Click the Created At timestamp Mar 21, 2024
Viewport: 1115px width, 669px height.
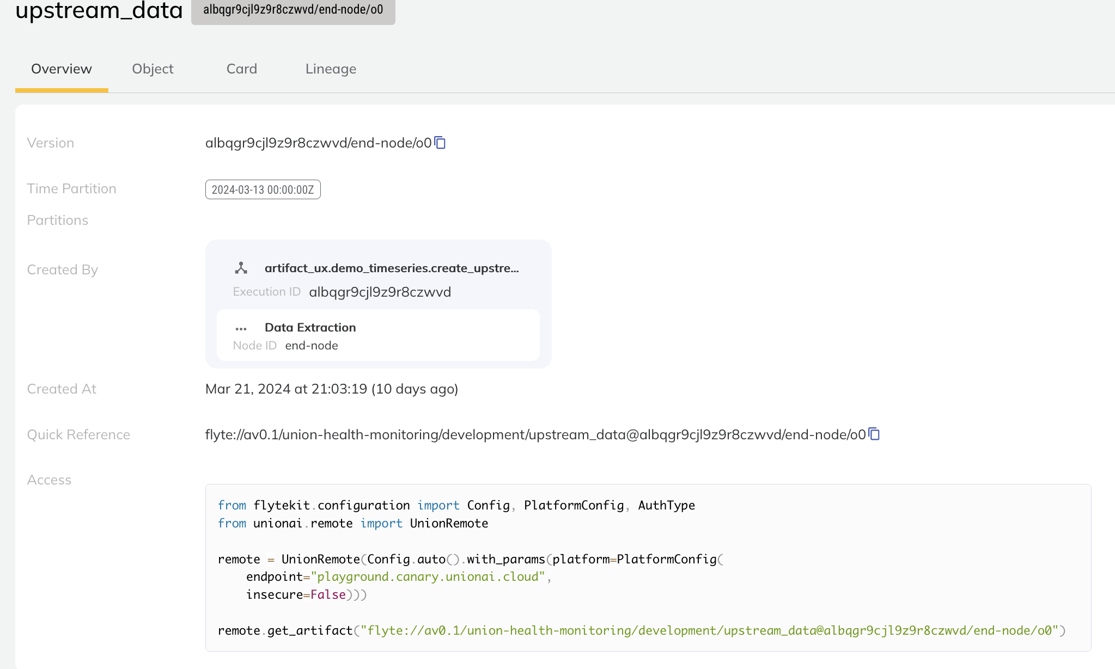click(331, 389)
